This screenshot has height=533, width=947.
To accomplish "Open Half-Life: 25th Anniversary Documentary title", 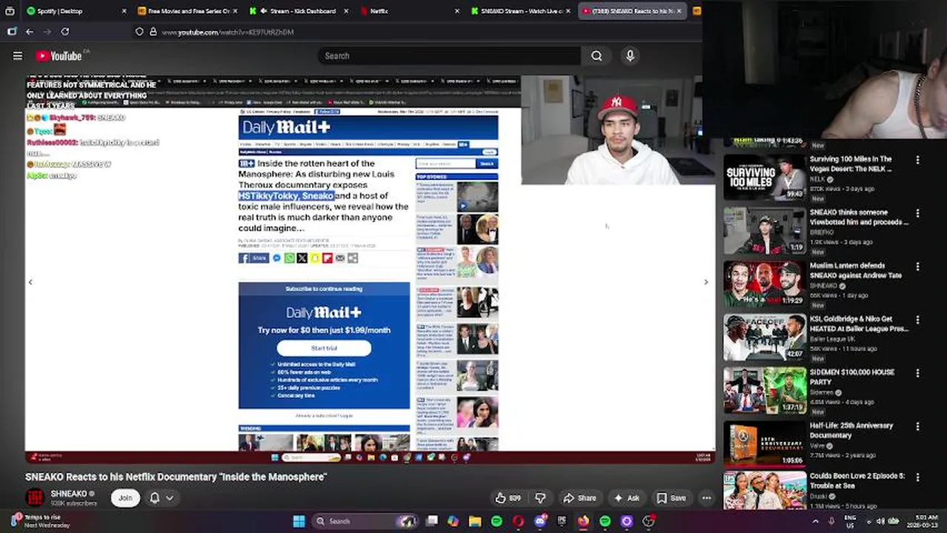I will click(x=851, y=430).
